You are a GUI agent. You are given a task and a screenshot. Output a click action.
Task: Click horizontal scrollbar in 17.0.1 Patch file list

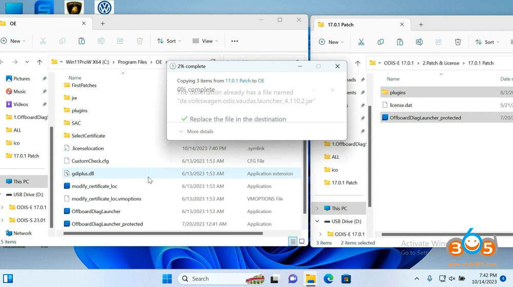point(447,234)
